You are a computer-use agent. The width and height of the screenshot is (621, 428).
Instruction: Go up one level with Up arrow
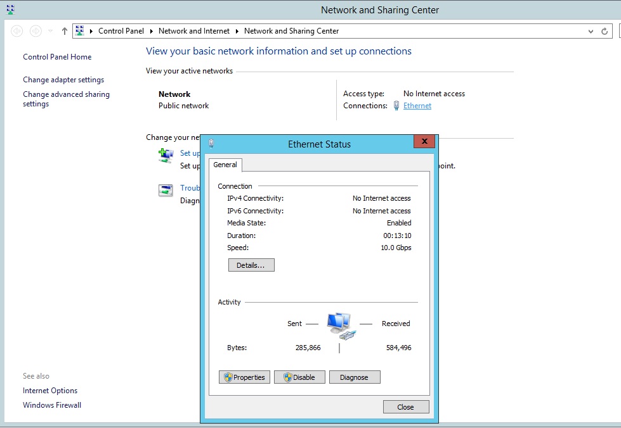(x=65, y=31)
